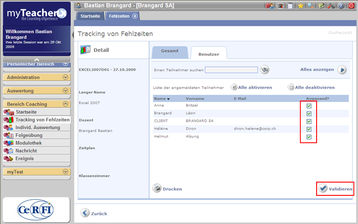Expand the Administration sidebar section
Image resolution: width=358 pixels, height=224 pixels.
click(65, 78)
